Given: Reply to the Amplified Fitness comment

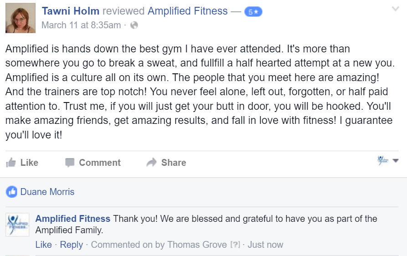Looking at the screenshot, I should click(x=72, y=245).
